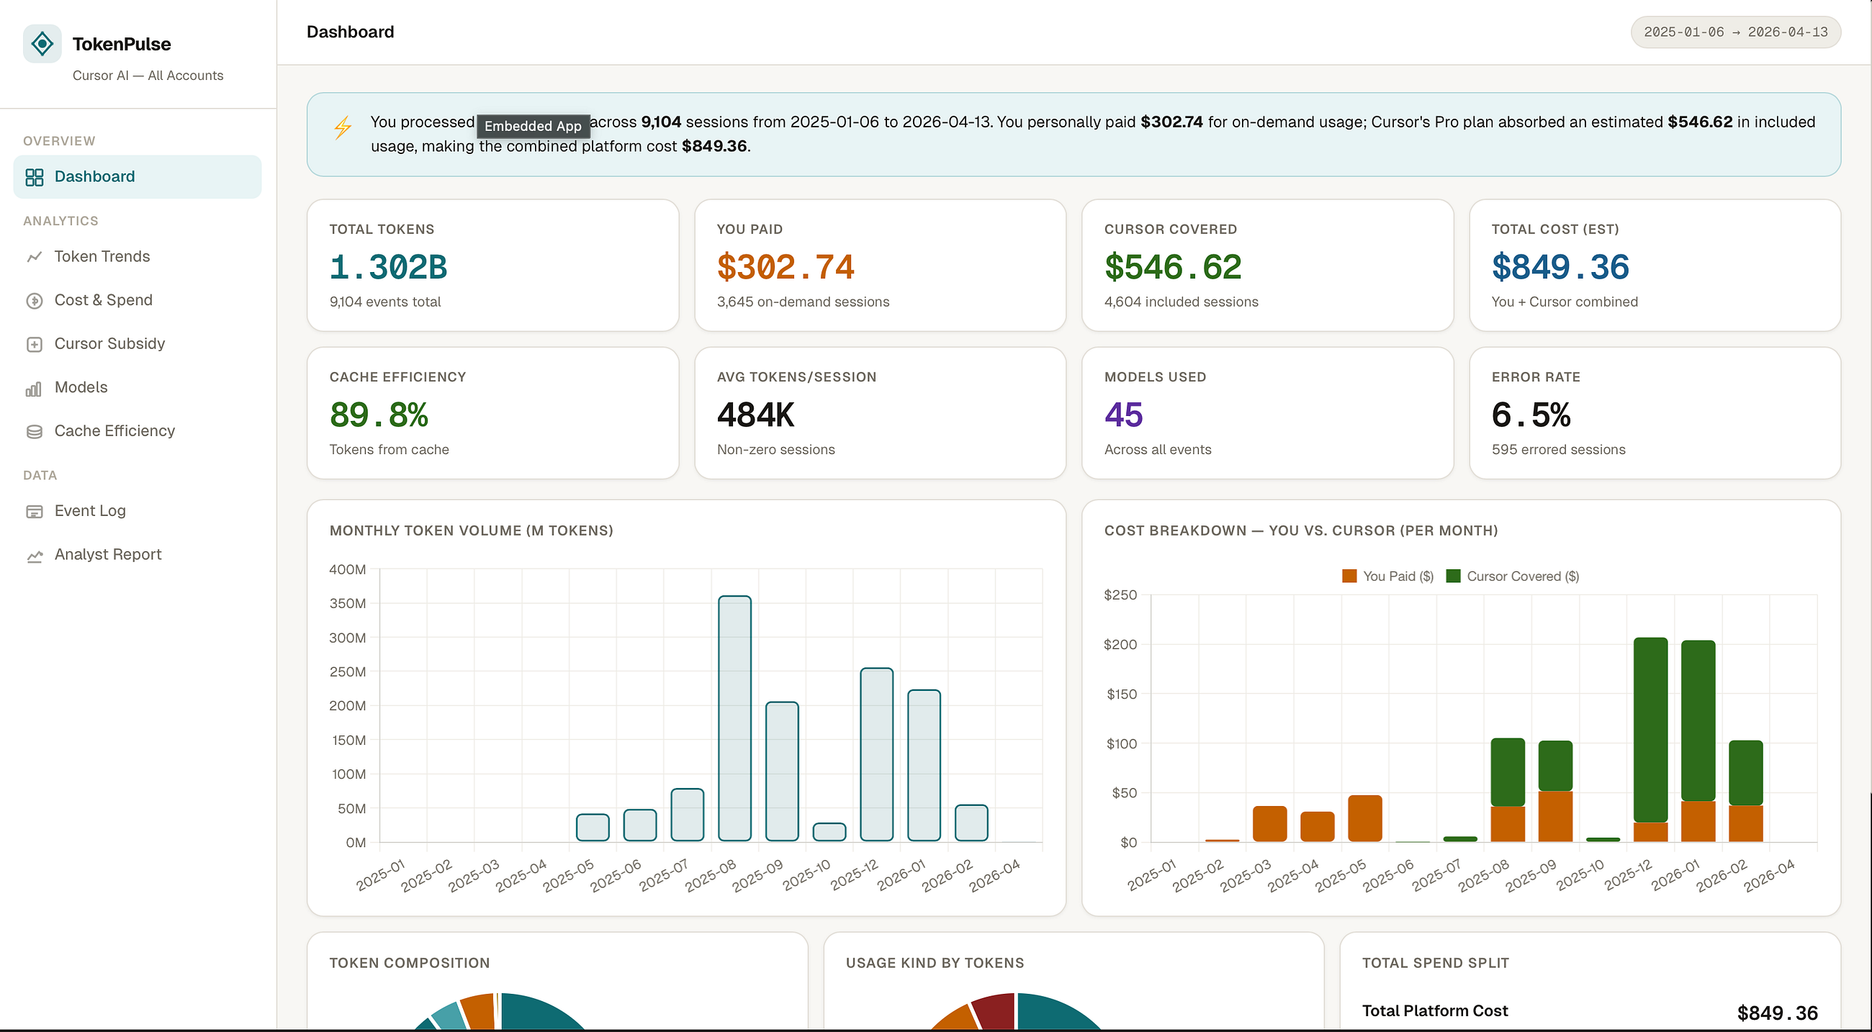The image size is (1872, 1032).
Task: Click the Models bar chart icon
Action: (x=34, y=389)
